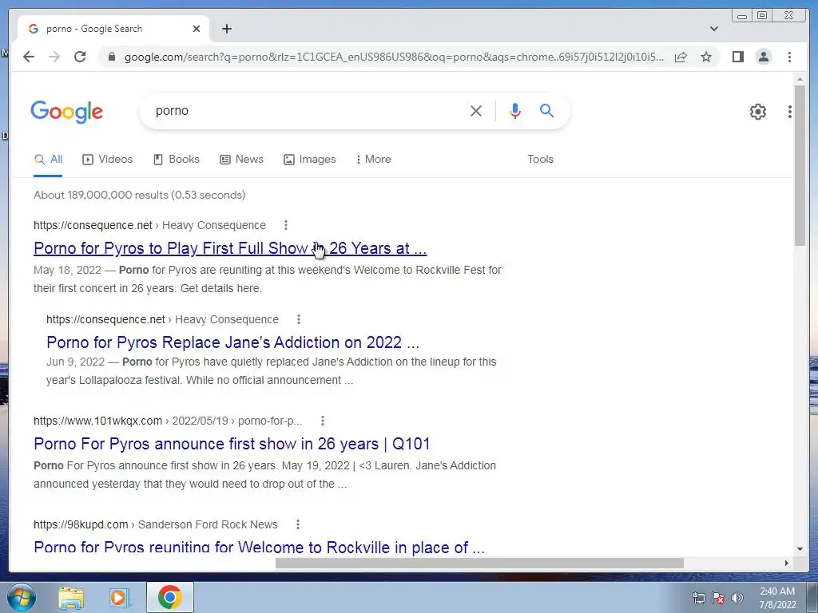Open the volume control in the tray
Screen dimensions: 818x613
tap(737, 598)
